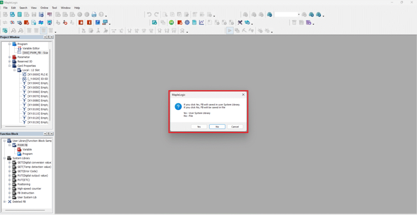Viewport: 417px width, 215px height.
Task: Click the Project Window vertical scrollbar
Action: 50,85
